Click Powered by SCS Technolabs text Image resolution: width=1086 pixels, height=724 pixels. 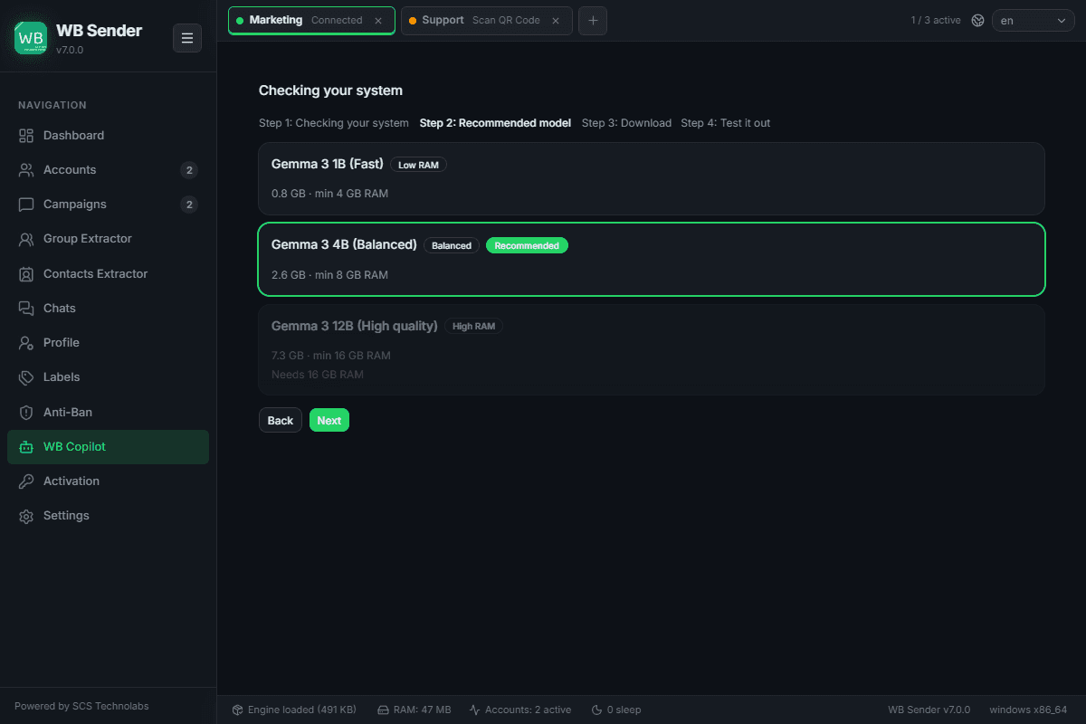coord(81,706)
